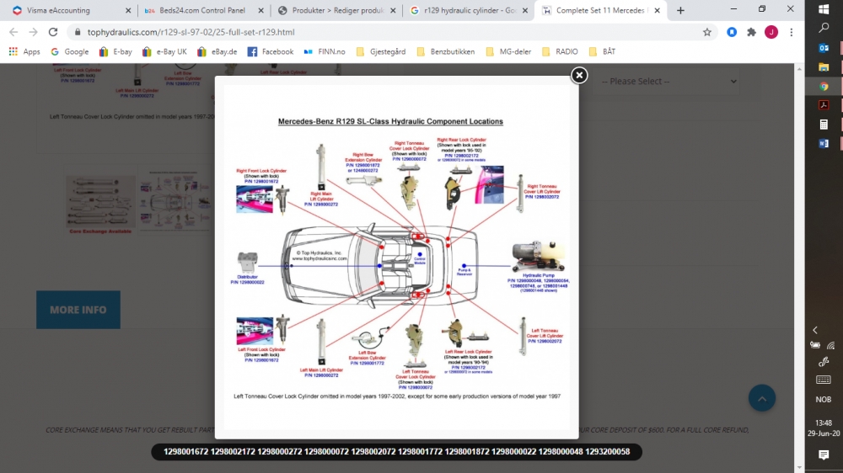Reload the current page
Viewport: 843px width, 473px height.
52,32
